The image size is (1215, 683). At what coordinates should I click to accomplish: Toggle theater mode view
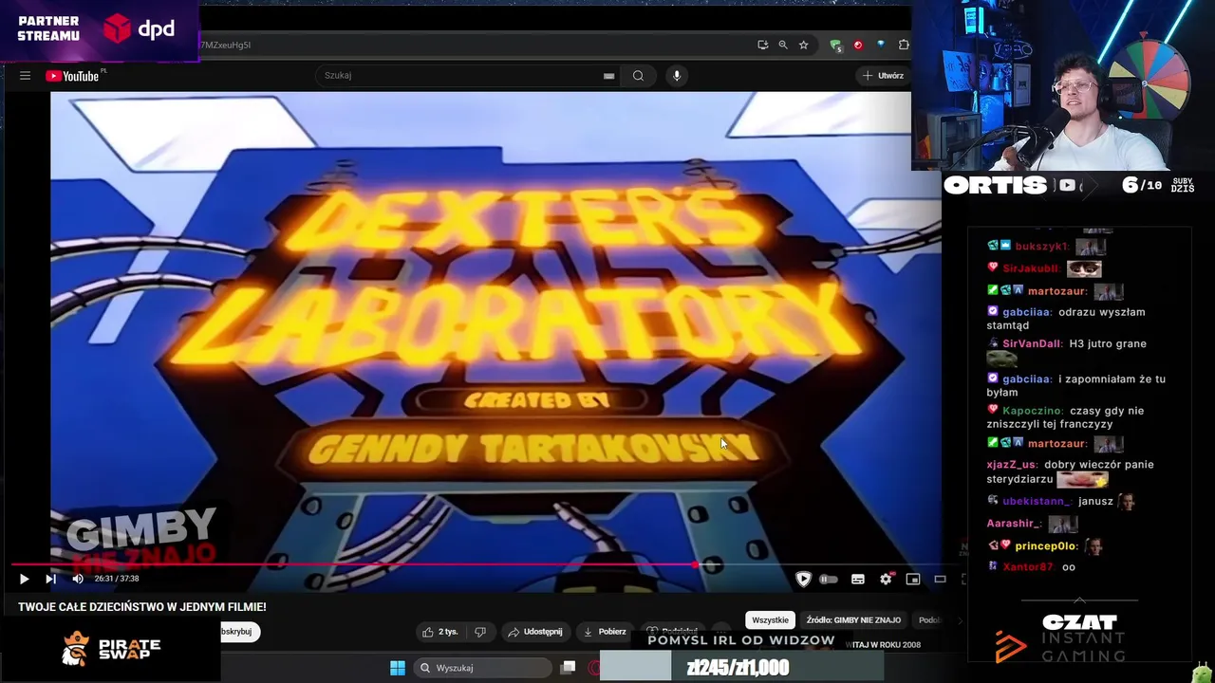pyautogui.click(x=940, y=579)
